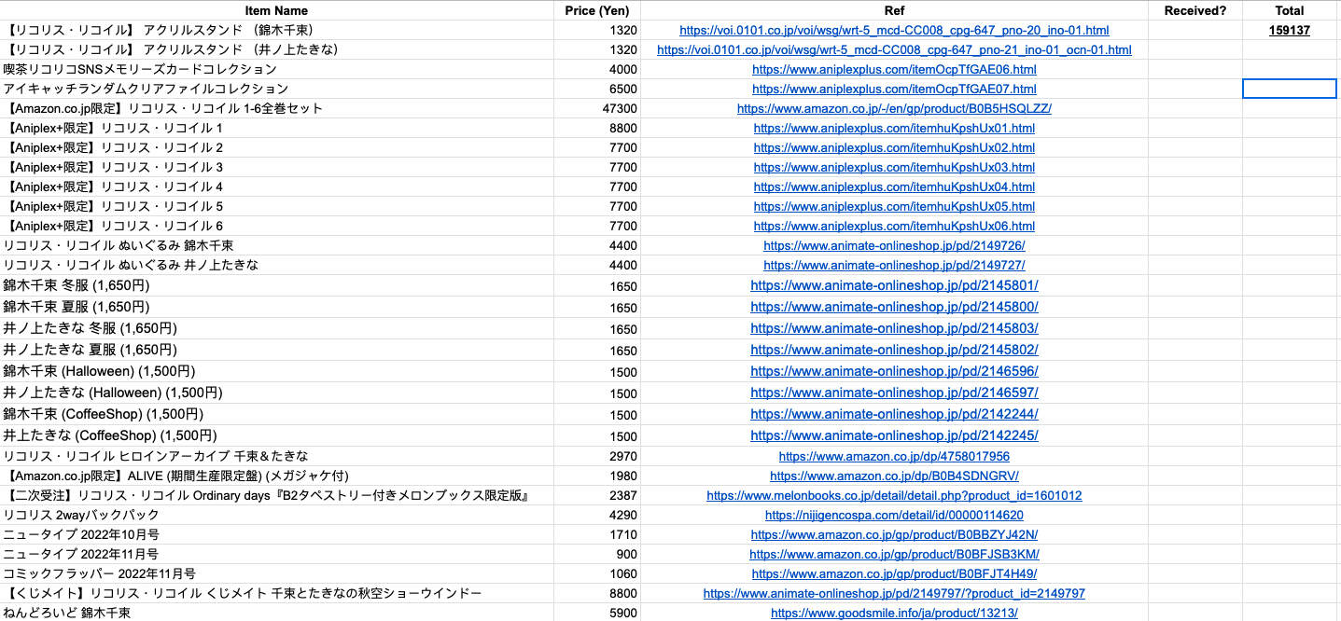Open aniplexplus itemhuKpshUx06 link
The image size is (1341, 621).
tap(894, 227)
